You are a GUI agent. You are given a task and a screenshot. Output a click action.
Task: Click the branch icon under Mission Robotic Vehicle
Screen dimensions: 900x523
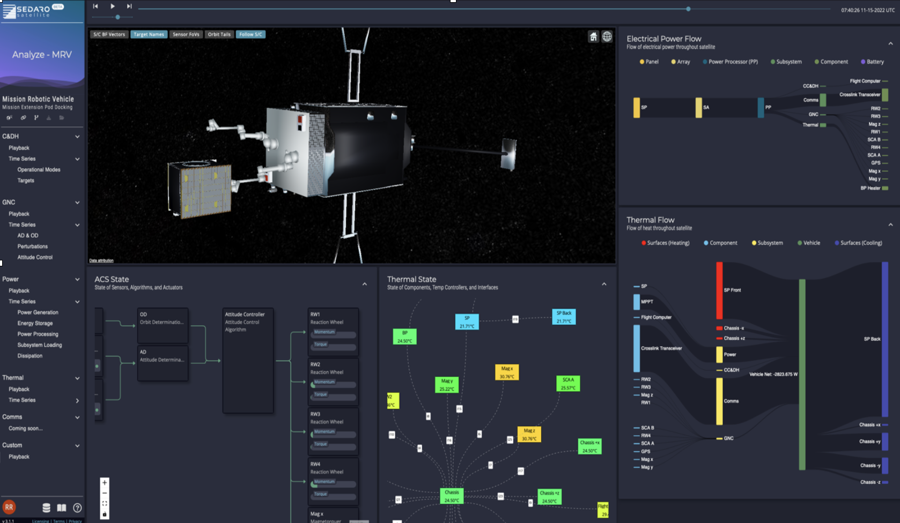(x=36, y=117)
